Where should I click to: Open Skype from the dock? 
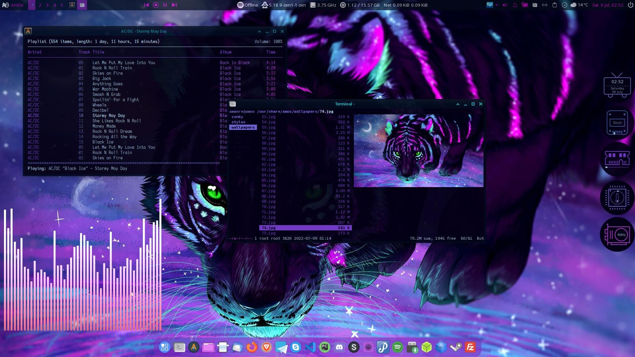[x=296, y=347]
